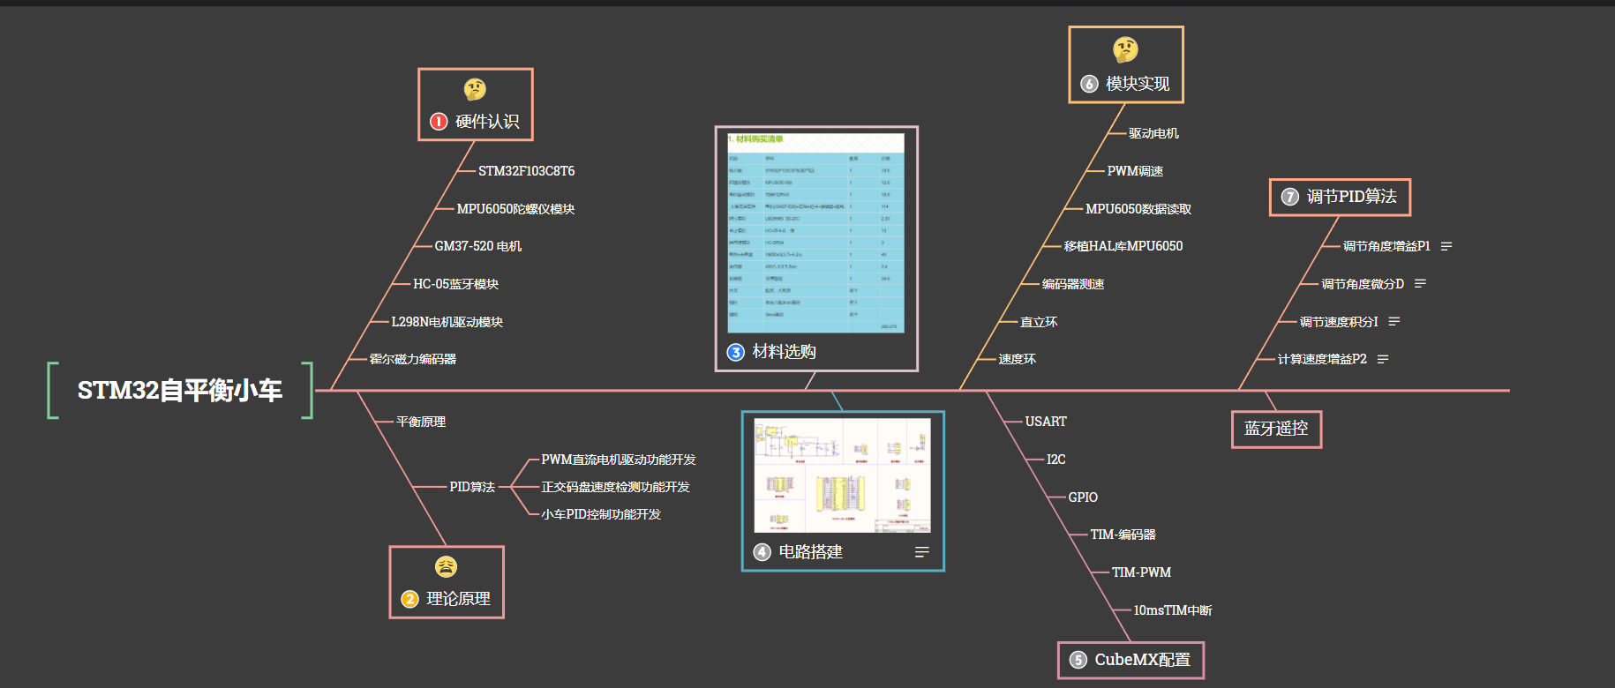This screenshot has height=688, width=1615.
Task: Open note icon beside 调节角度微分D
Action: (1420, 284)
